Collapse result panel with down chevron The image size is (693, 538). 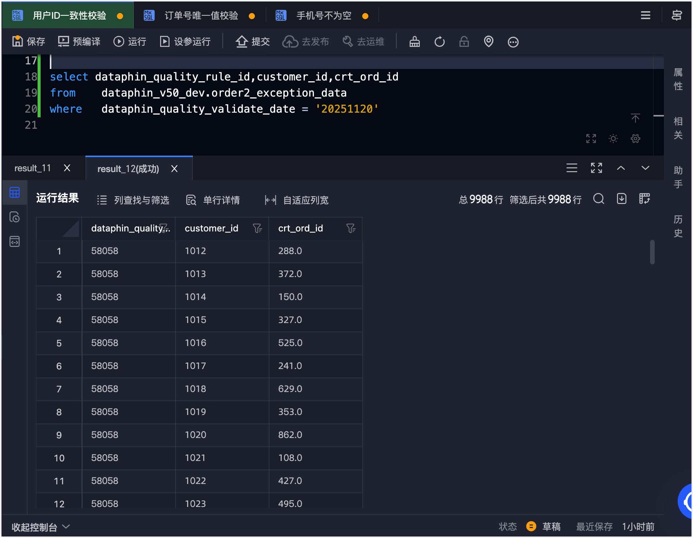[x=645, y=168]
